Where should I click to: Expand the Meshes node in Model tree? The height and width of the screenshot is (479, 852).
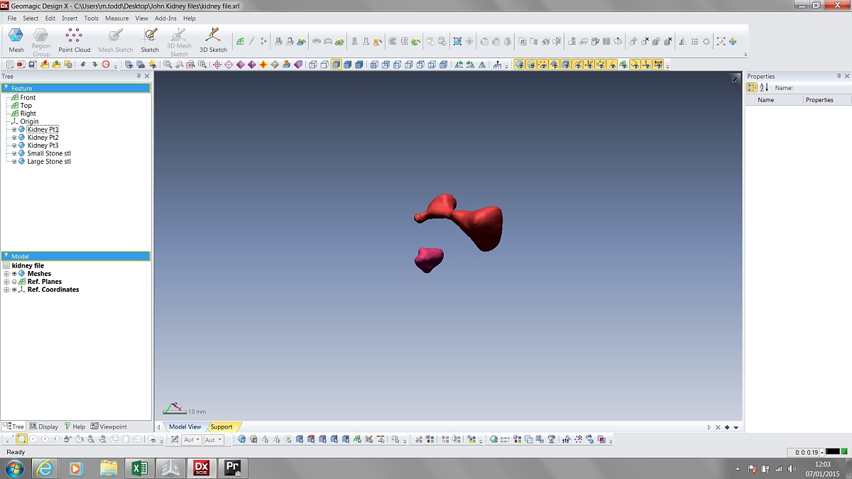(6, 274)
